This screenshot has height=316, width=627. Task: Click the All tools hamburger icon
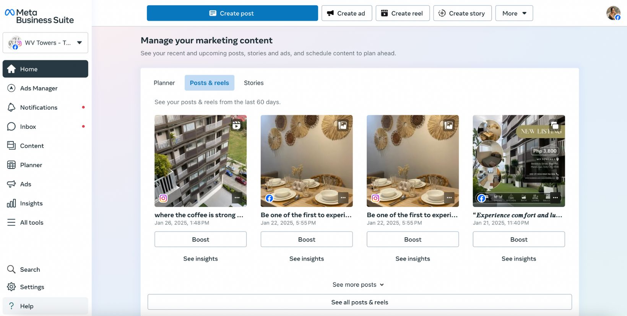[x=11, y=222]
